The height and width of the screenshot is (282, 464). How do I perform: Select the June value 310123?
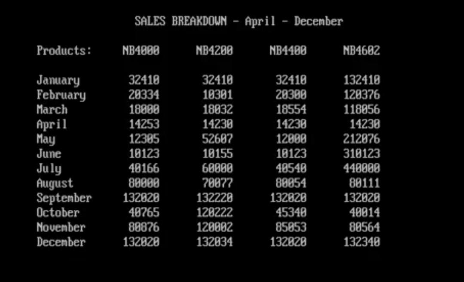pos(361,153)
